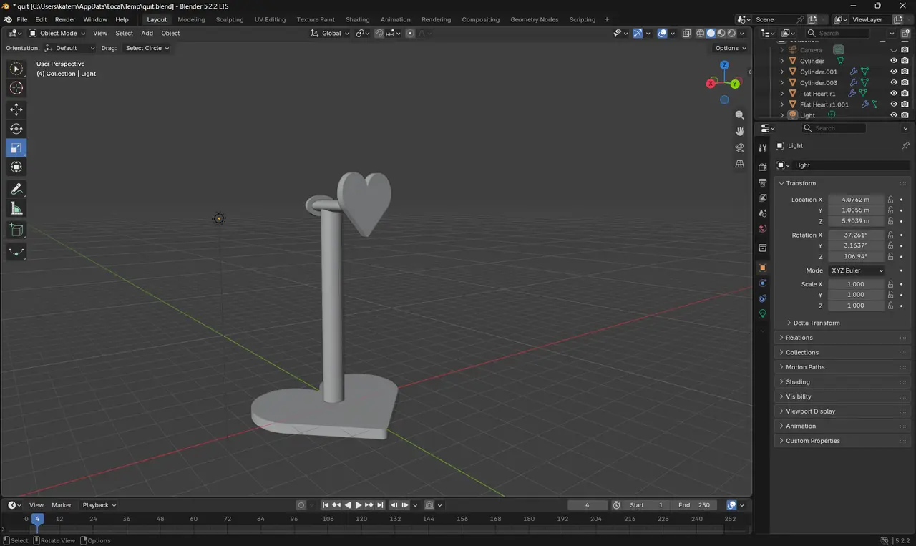Click the viewport zoom magnifier icon
This screenshot has height=546, width=916.
740,115
